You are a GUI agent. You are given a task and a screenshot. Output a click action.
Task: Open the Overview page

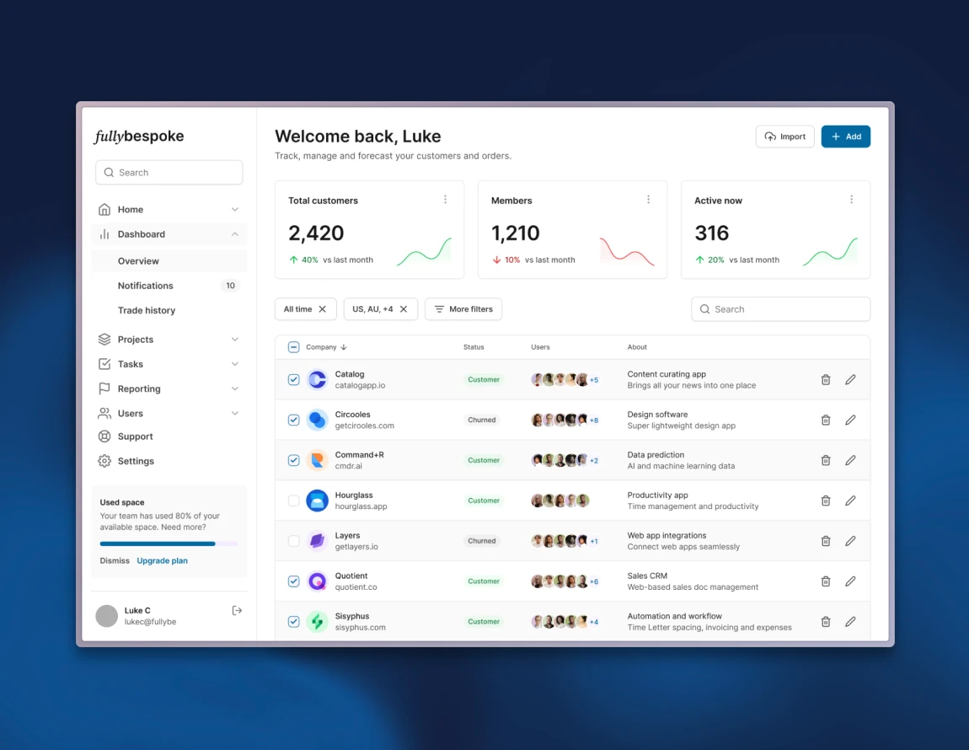169,261
